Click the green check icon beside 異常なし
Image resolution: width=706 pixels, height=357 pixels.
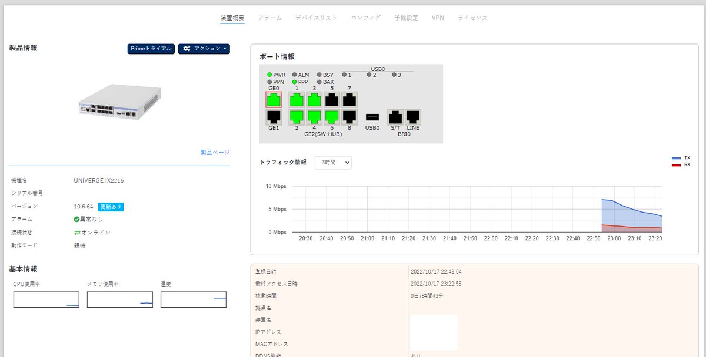pos(76,219)
